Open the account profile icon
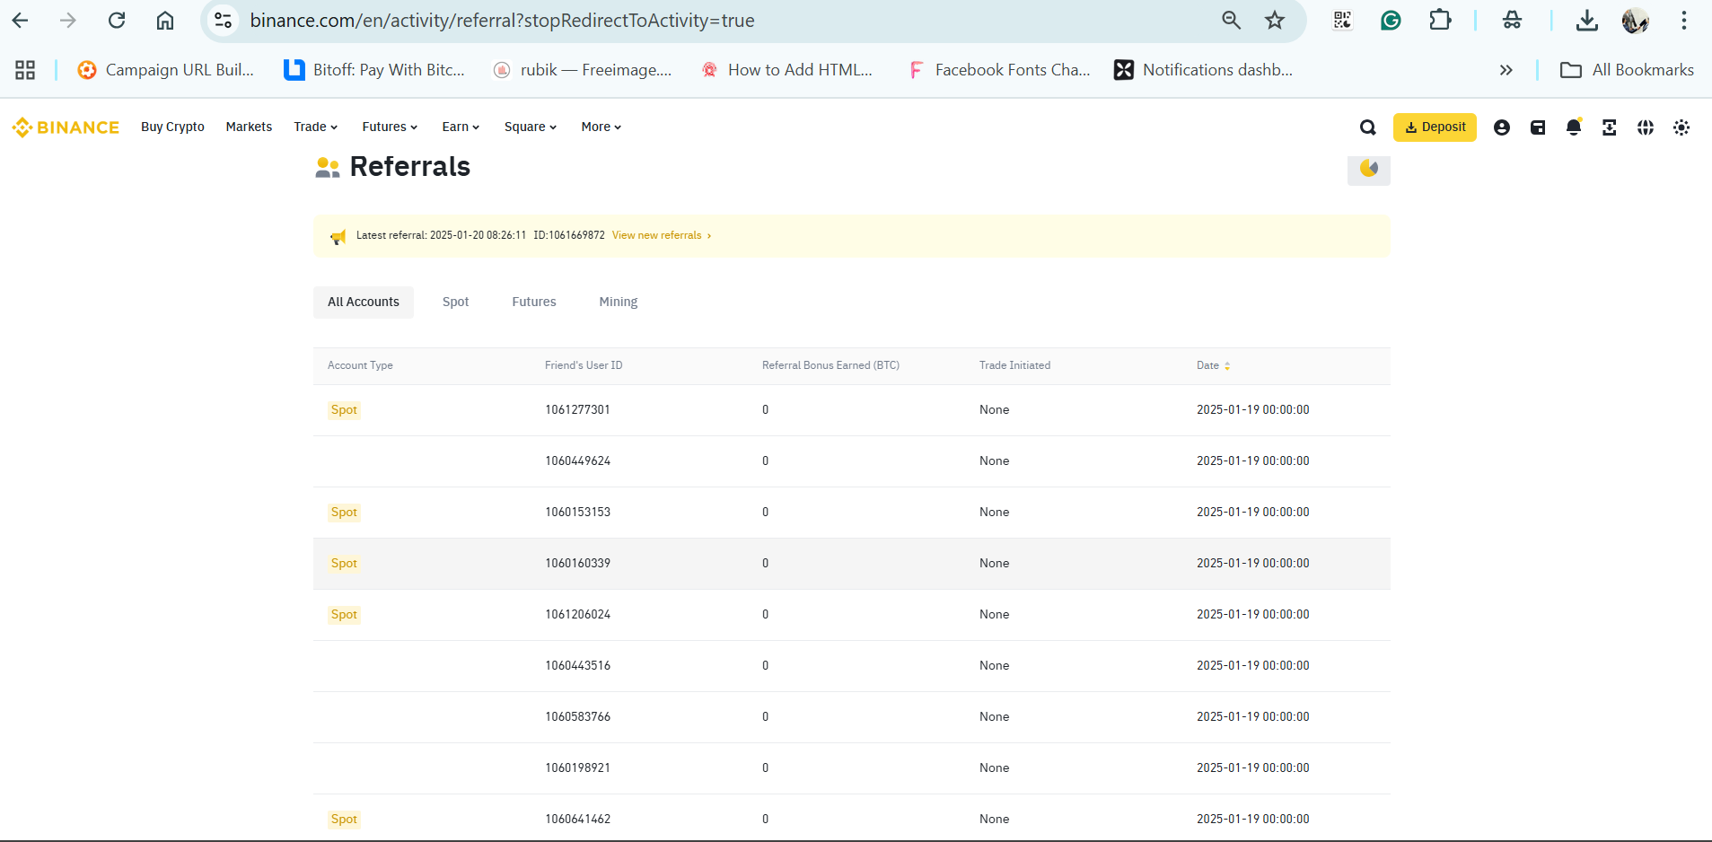This screenshot has width=1712, height=842. pos(1501,127)
